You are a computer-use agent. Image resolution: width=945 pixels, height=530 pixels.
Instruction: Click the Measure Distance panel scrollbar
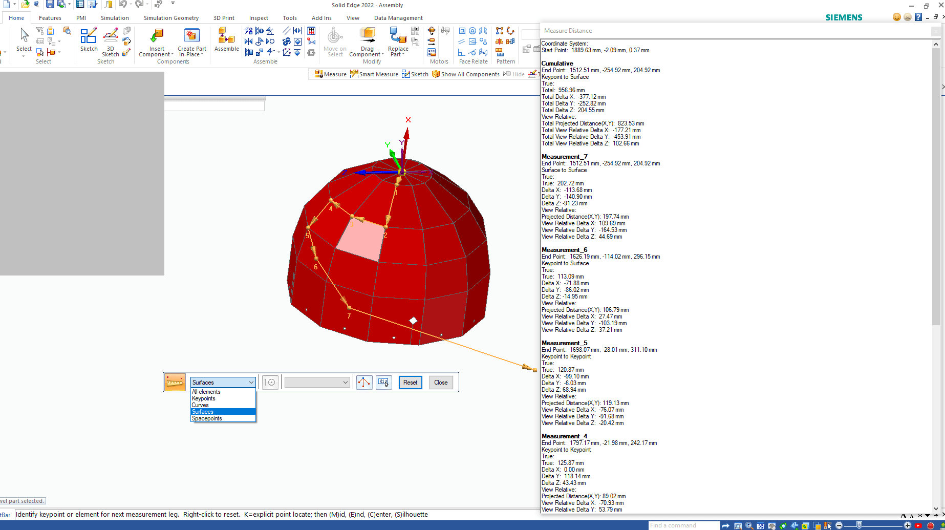936,187
